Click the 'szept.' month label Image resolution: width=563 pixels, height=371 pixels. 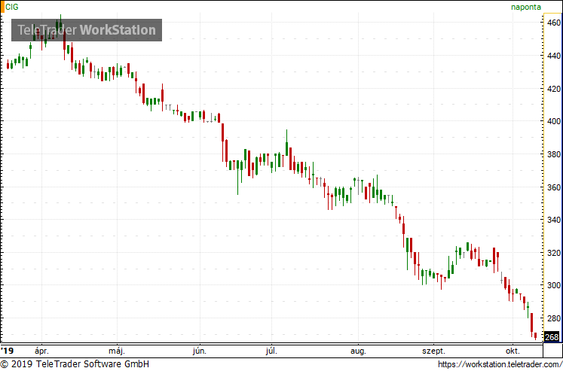[x=433, y=351]
